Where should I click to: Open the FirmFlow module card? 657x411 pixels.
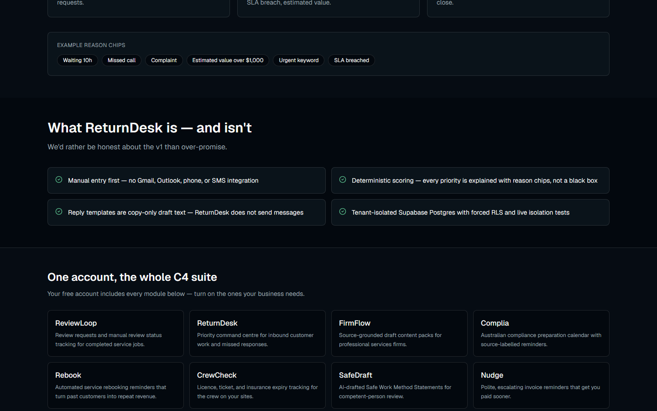[399, 333]
